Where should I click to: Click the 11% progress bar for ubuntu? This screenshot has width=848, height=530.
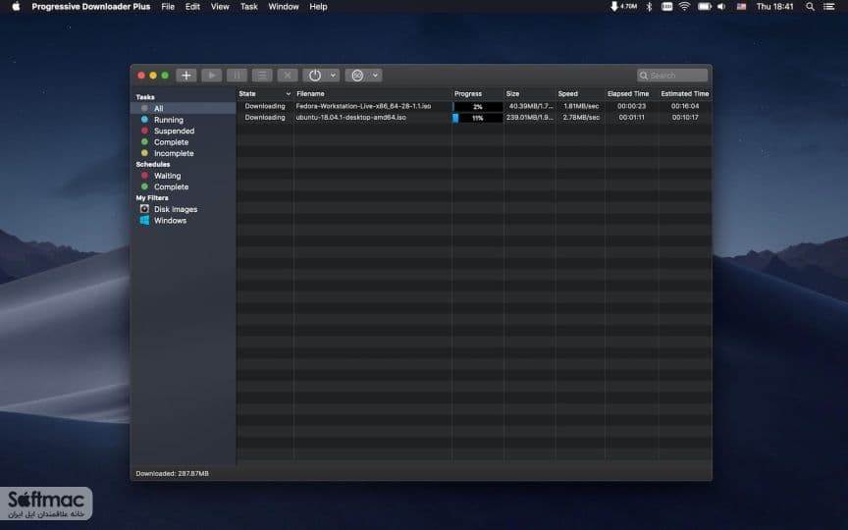coord(478,118)
